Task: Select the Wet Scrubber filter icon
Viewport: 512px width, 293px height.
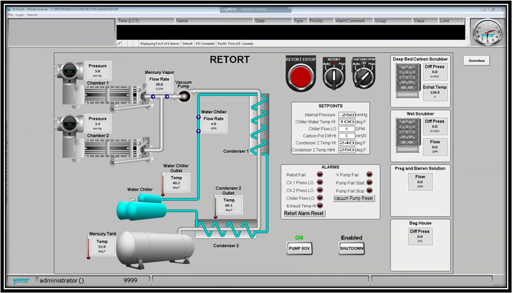Action: tap(407, 135)
